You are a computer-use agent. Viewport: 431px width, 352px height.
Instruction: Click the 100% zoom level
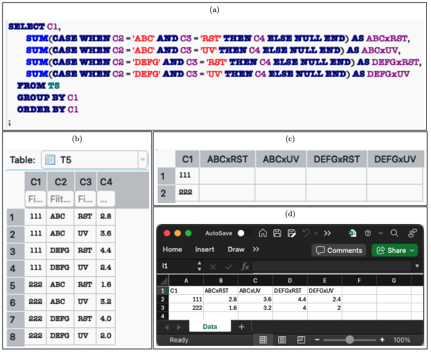pos(402,340)
